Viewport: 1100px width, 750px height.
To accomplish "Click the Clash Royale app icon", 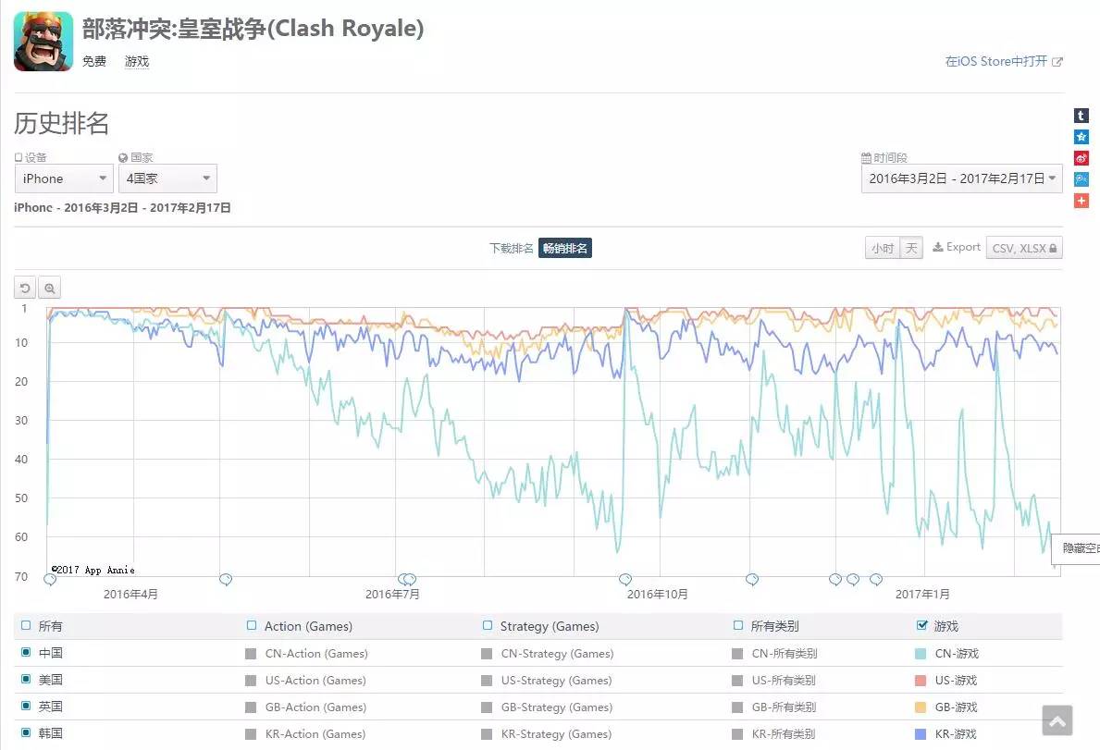I will [43, 42].
